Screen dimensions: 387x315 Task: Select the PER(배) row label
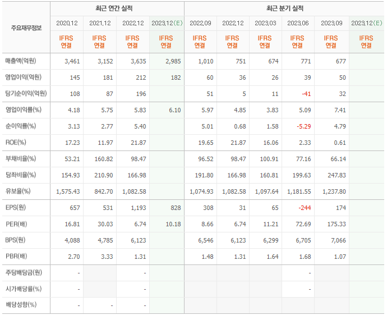tap(16, 224)
